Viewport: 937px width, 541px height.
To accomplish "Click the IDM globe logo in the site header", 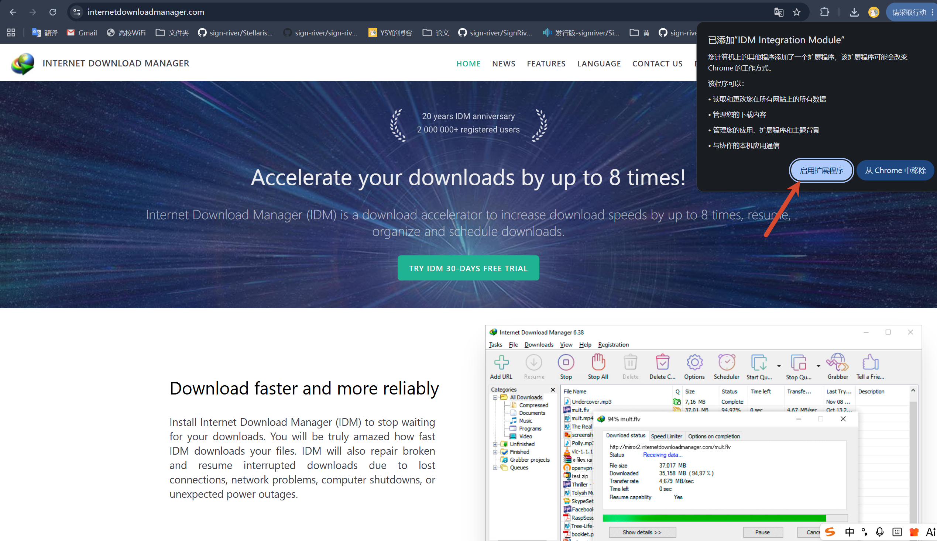I will [23, 63].
